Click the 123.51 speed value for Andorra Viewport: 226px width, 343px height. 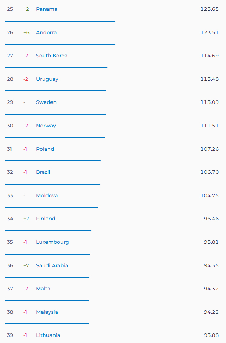pos(209,32)
